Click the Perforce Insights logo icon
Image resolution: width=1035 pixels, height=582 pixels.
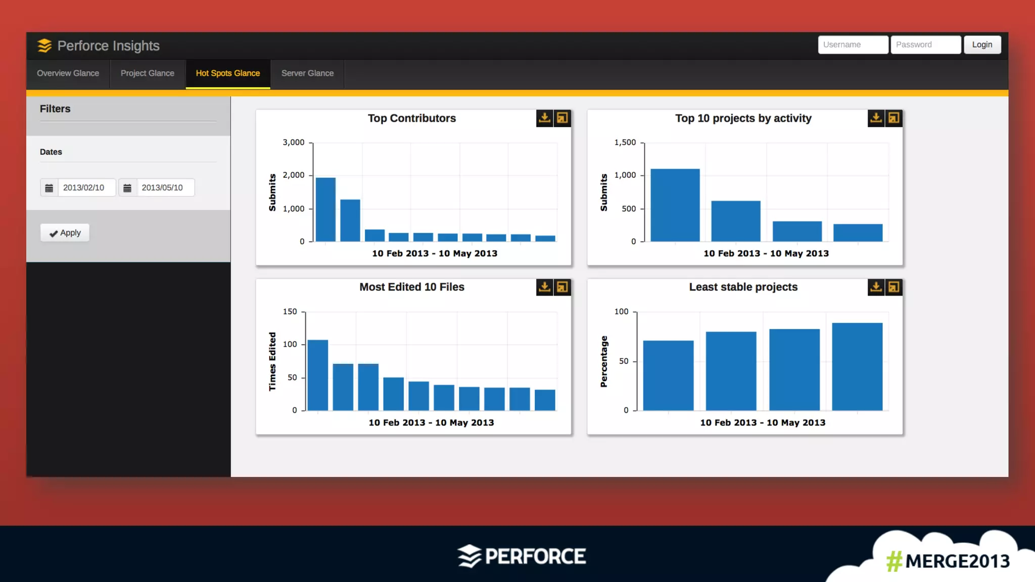[44, 45]
